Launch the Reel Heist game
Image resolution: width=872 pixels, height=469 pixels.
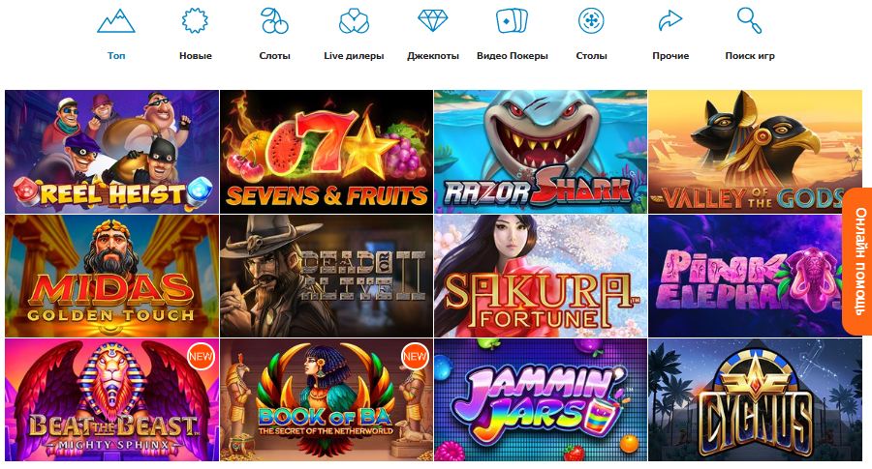point(111,152)
